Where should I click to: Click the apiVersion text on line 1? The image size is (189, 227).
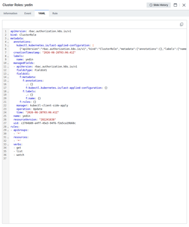point(41,31)
